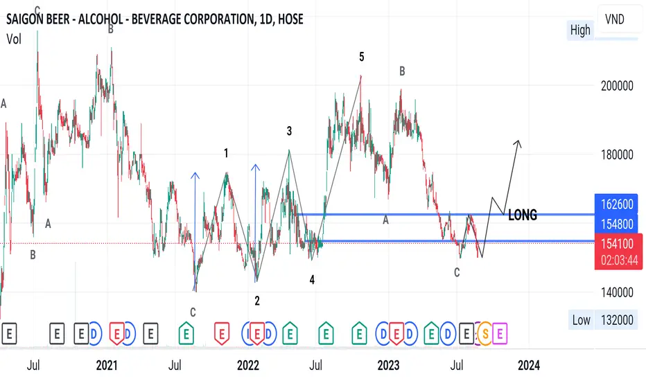The width and height of the screenshot is (646, 381).
Task: Click blue D dividend marker near February 2021
Action: [128, 333]
